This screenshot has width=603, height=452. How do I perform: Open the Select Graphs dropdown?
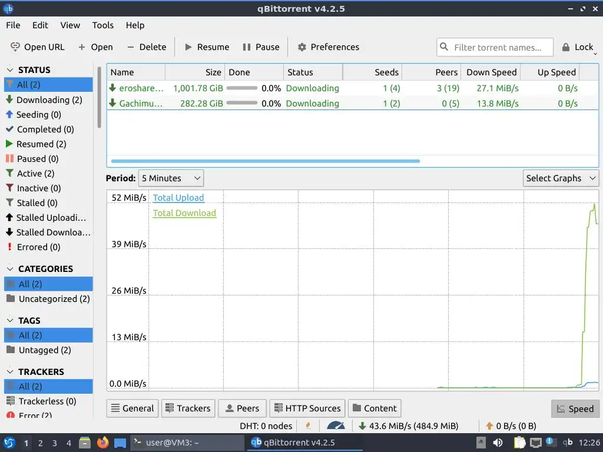click(561, 178)
